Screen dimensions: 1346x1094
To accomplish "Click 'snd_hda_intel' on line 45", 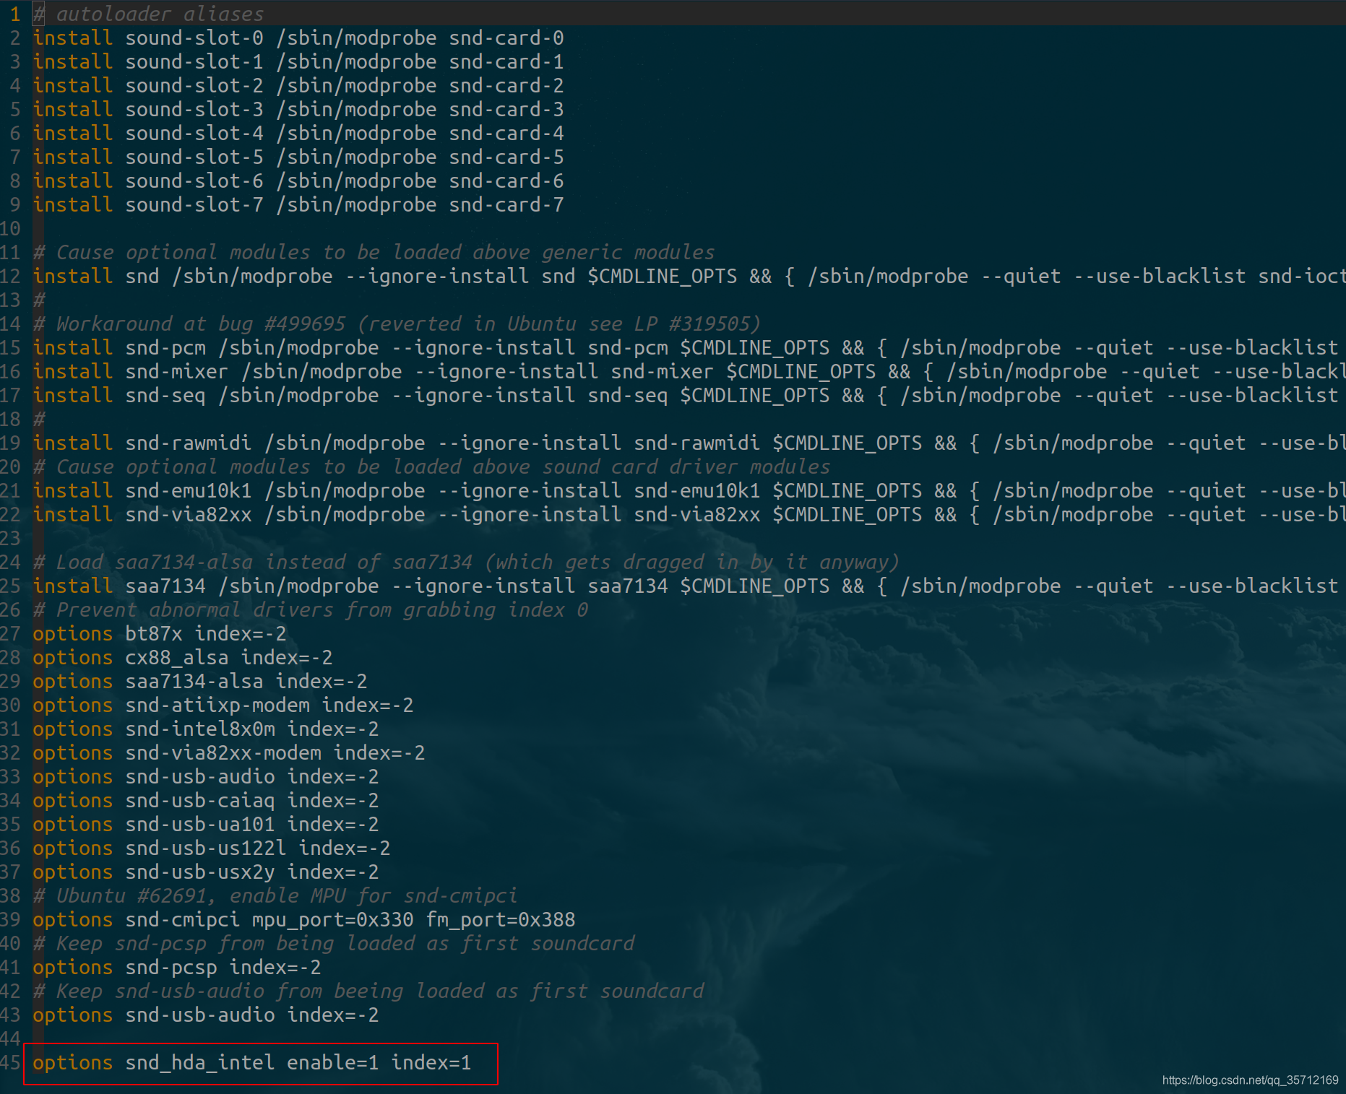I will click(x=200, y=1062).
